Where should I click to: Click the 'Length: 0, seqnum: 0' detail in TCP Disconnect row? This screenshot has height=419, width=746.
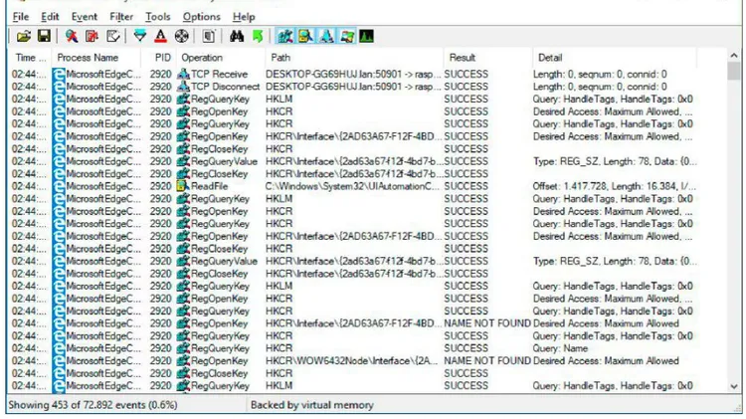pyautogui.click(x=600, y=87)
